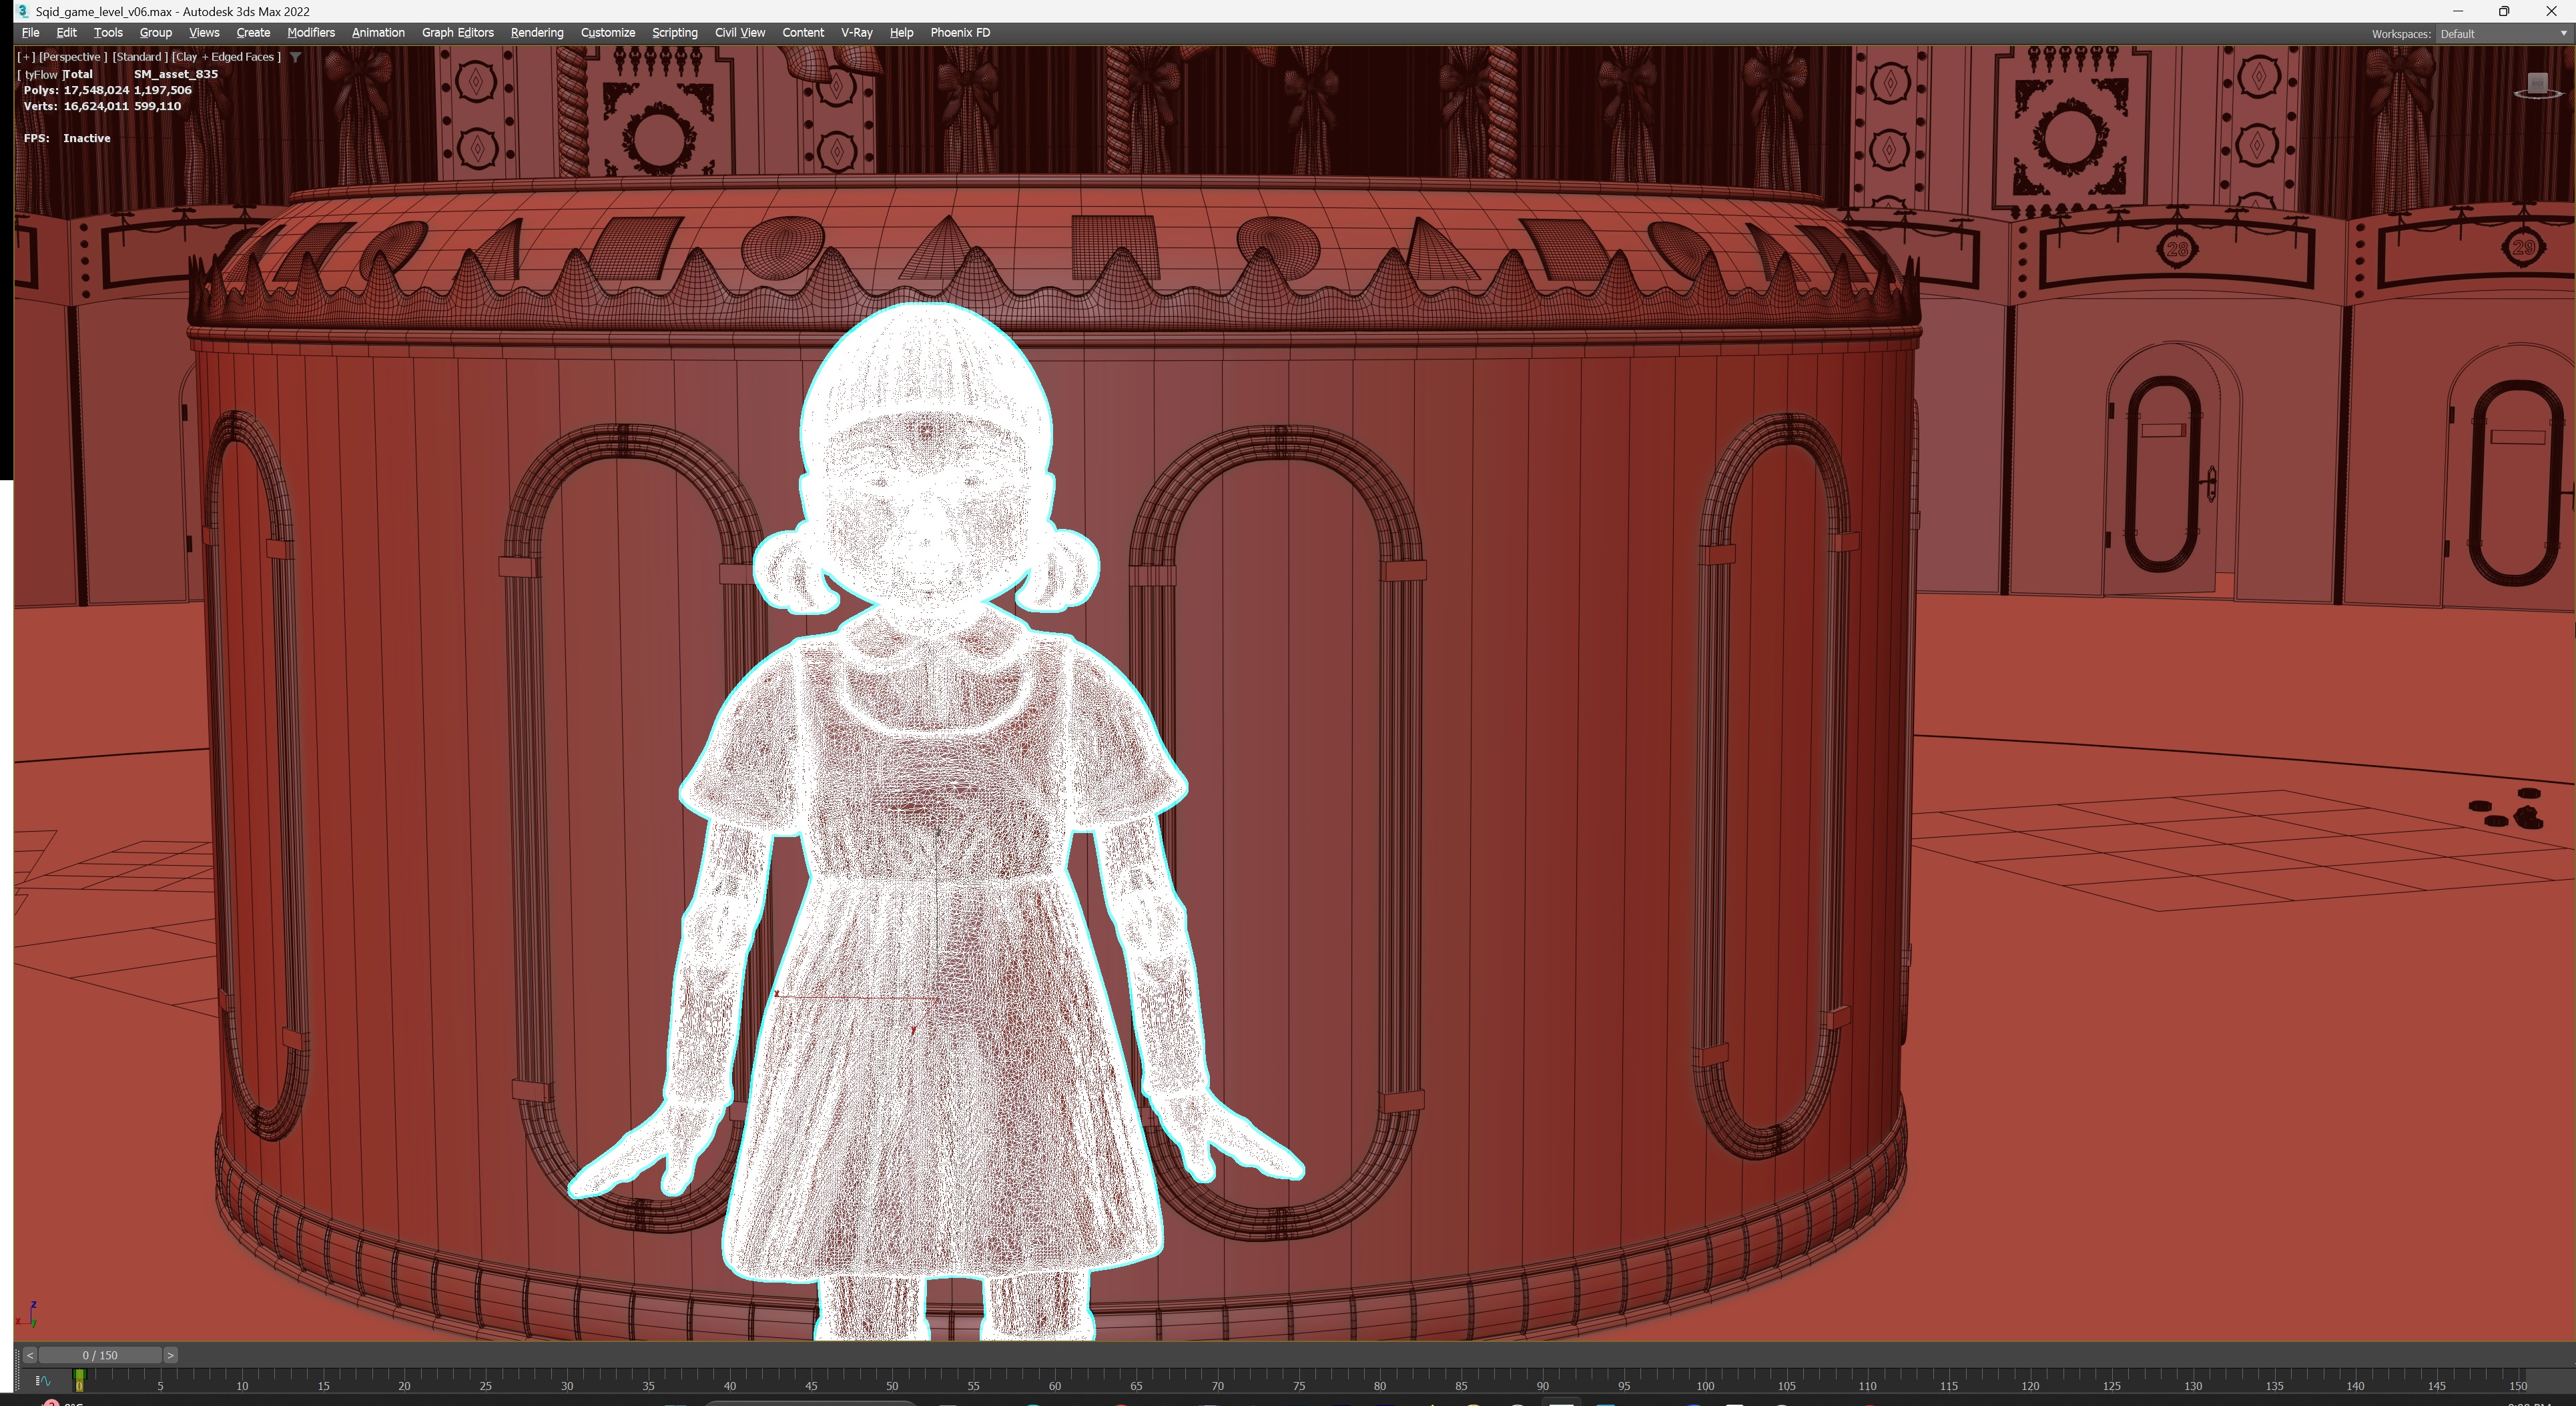Open the Modifiers menu
The image size is (2576, 1406).
tap(310, 32)
